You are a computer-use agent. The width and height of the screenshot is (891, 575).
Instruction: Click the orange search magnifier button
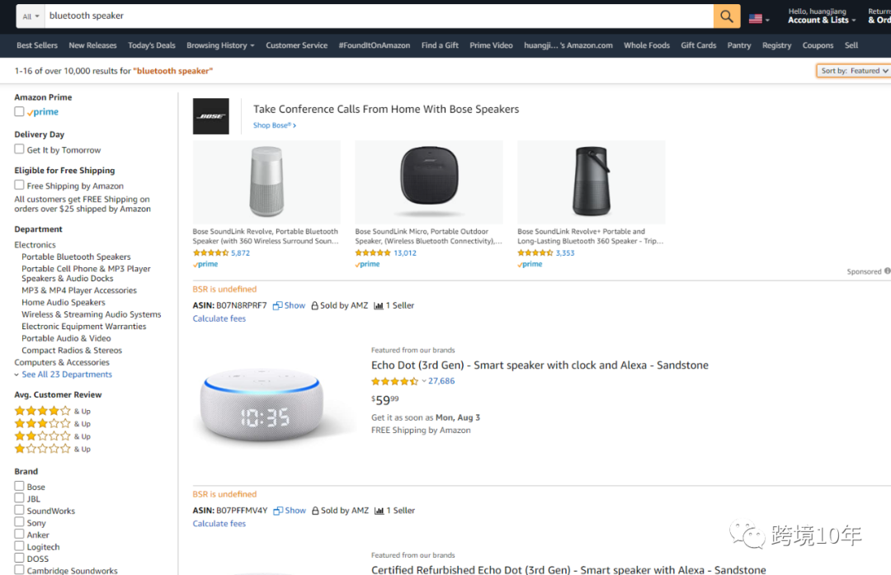pos(727,16)
